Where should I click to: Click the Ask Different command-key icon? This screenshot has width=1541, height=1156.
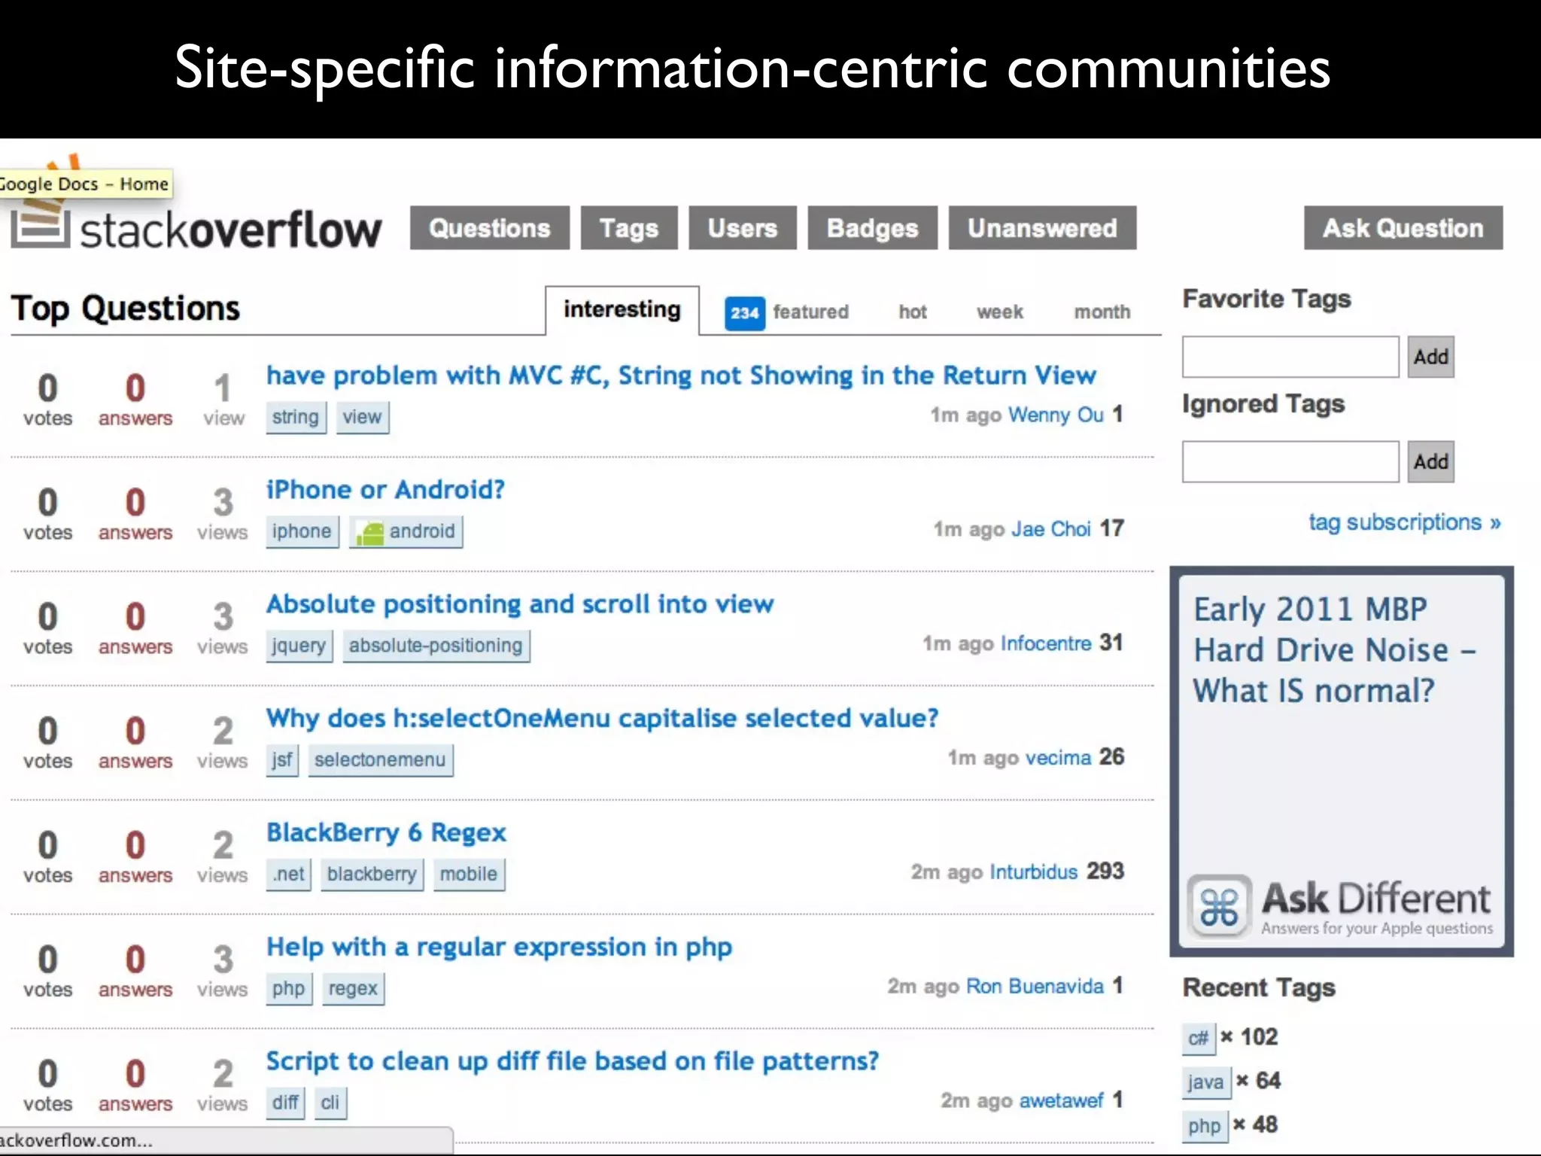[x=1220, y=906]
